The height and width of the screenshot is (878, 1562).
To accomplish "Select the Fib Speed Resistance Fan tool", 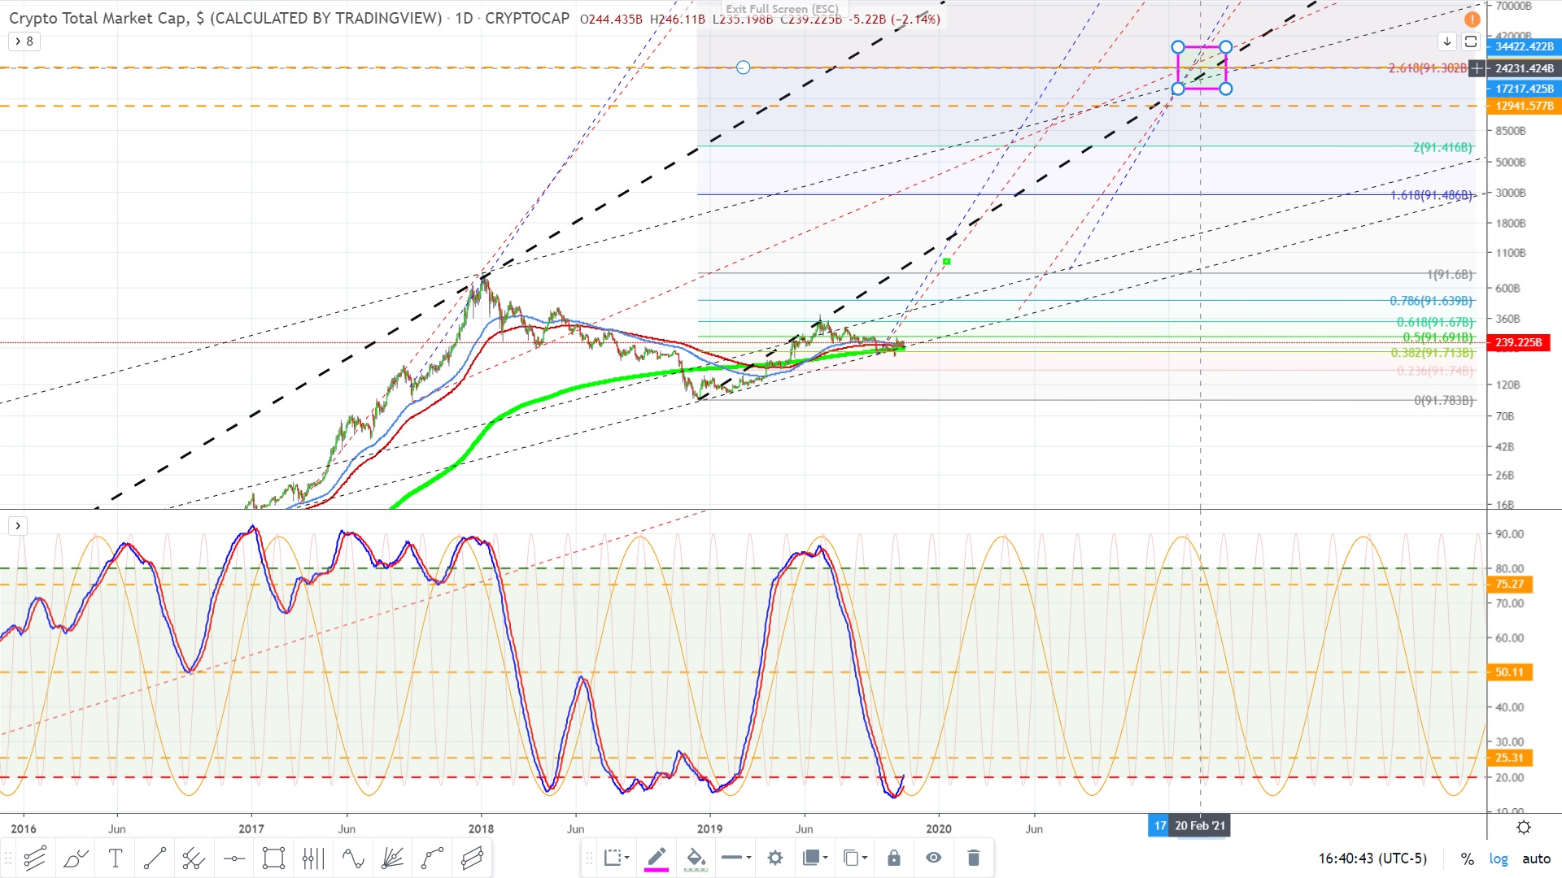I will pyautogui.click(x=393, y=858).
